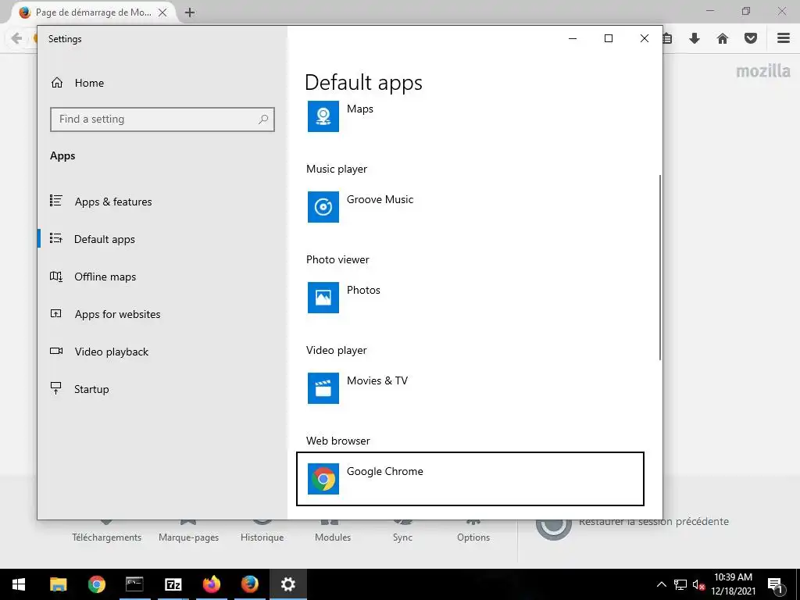Click Restaurer la session précédente in Firefox
Screen dimensions: 800x600
pos(654,521)
